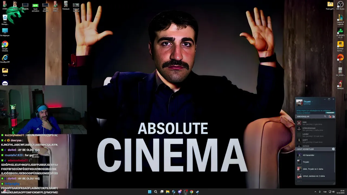Open the BÖYLE VIDEO desktop file
This screenshot has width=347, height=195.
point(56,7)
